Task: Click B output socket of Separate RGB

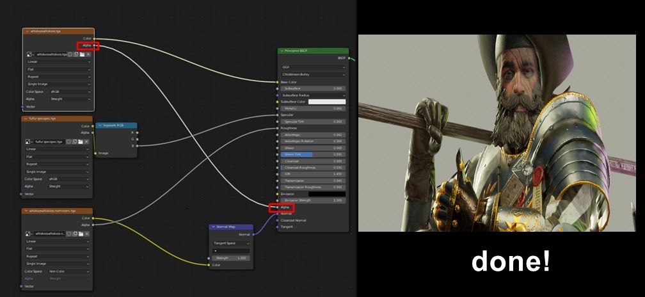Action: tap(138, 146)
